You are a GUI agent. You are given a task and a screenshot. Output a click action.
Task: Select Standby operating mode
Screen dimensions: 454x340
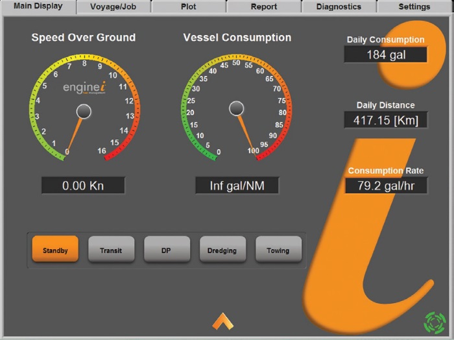tap(55, 250)
